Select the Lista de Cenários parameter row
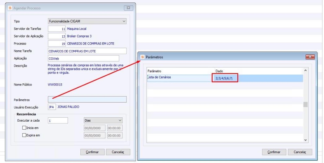Viewport: 324px width, 163px height. point(225,78)
